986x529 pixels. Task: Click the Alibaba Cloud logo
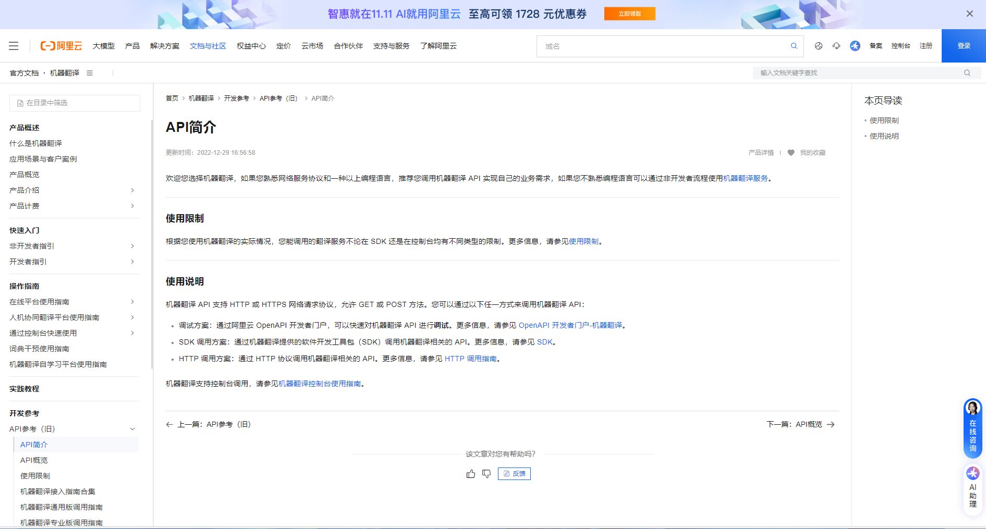[62, 46]
